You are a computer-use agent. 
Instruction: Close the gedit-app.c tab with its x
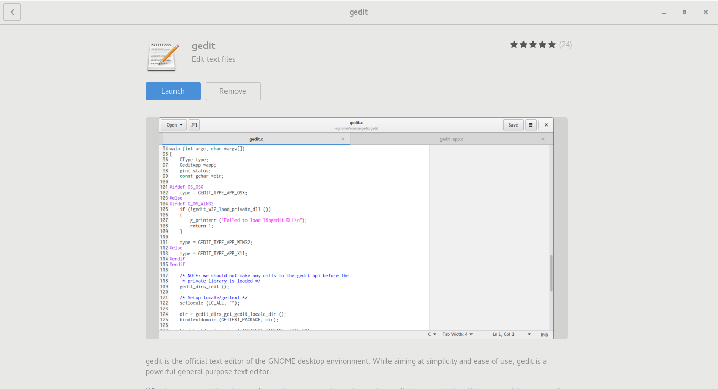pos(543,139)
